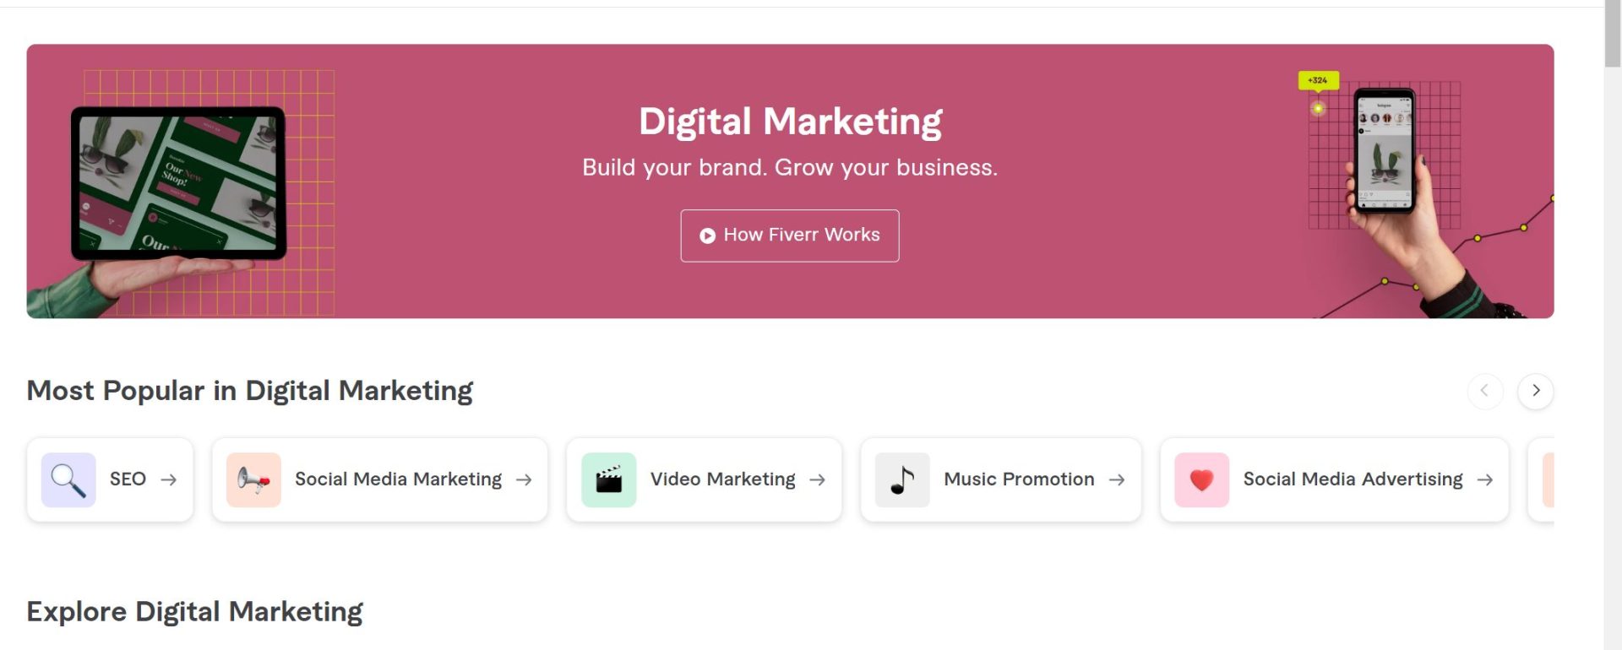1622x650 pixels.
Task: Click the tablet image in the banner
Action: [x=178, y=182]
